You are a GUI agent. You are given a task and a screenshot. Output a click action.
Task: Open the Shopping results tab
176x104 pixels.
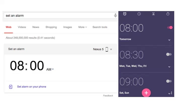pyautogui.click(x=51, y=27)
